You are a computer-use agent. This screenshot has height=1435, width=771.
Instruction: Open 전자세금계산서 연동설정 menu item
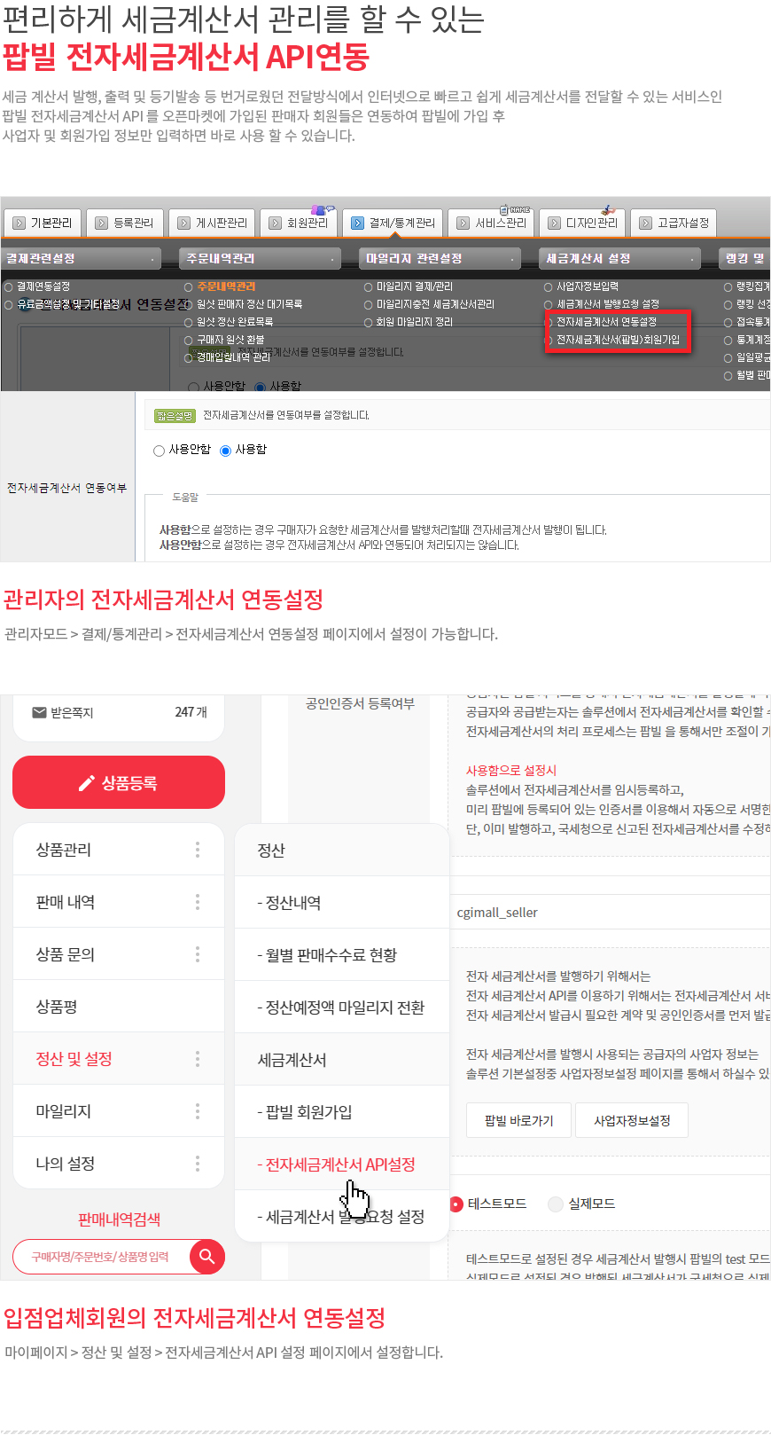pos(606,322)
